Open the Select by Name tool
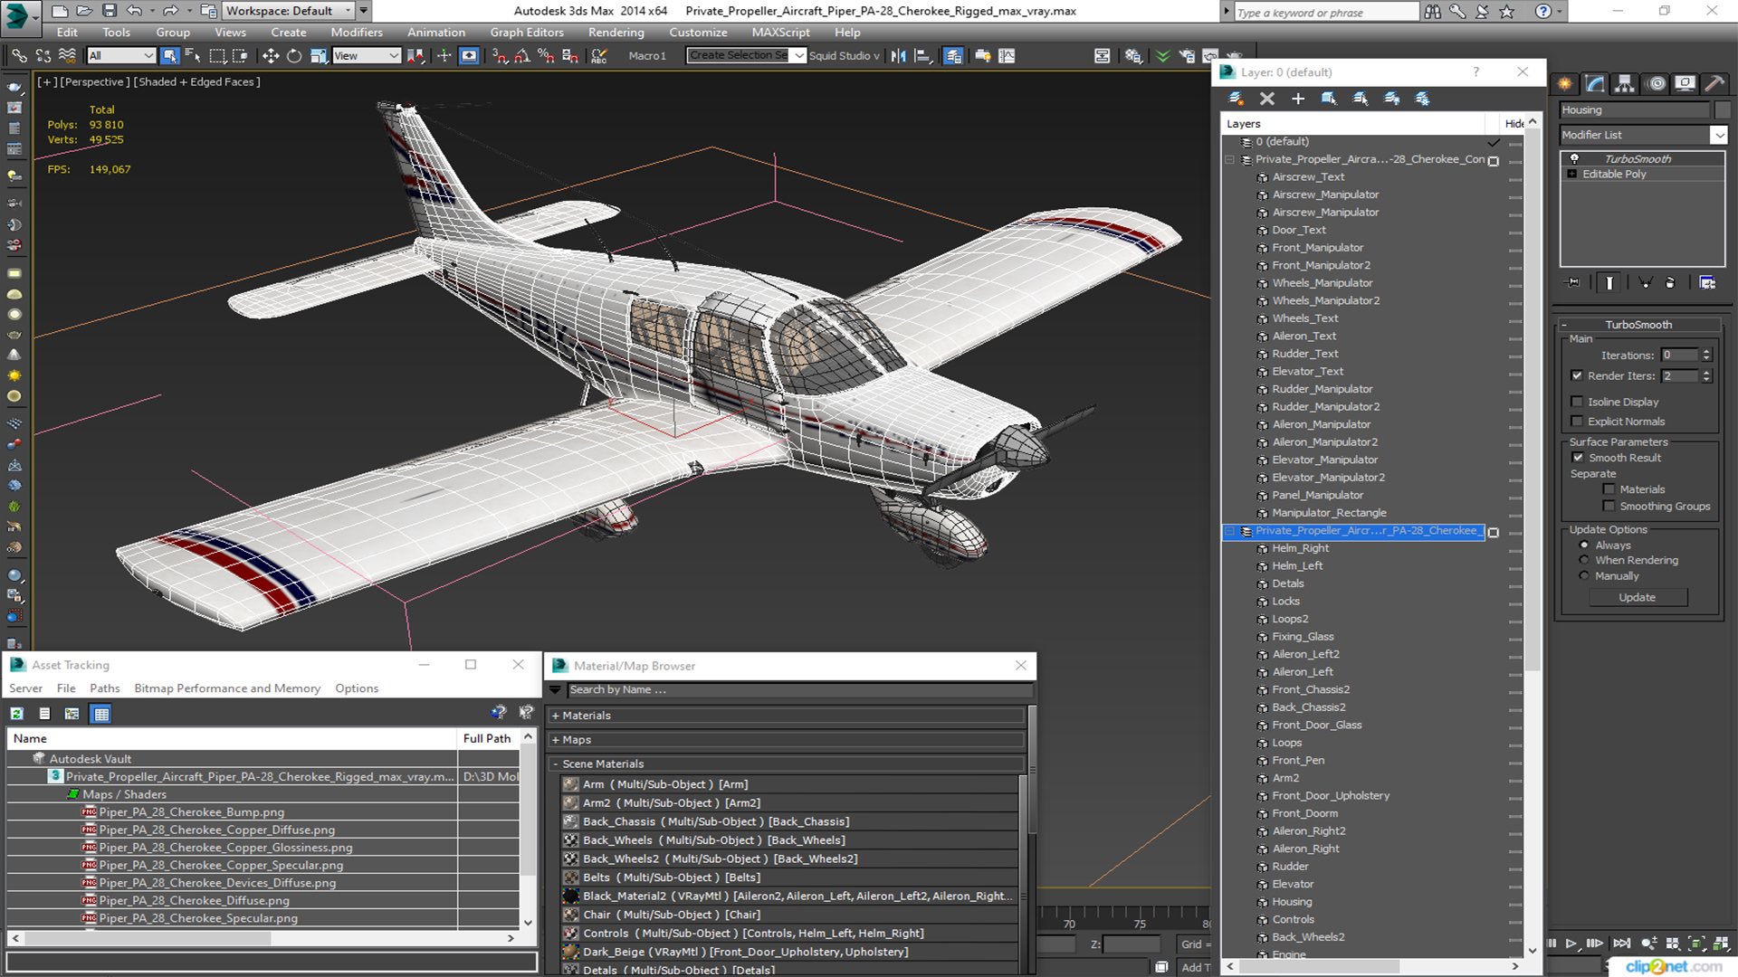1738x977 pixels. (x=193, y=56)
